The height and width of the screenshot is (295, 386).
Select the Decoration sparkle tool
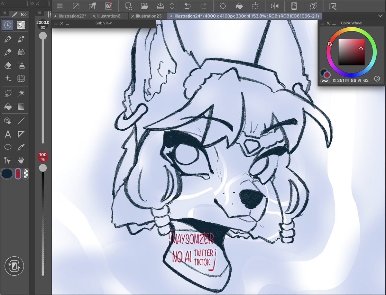point(8,78)
